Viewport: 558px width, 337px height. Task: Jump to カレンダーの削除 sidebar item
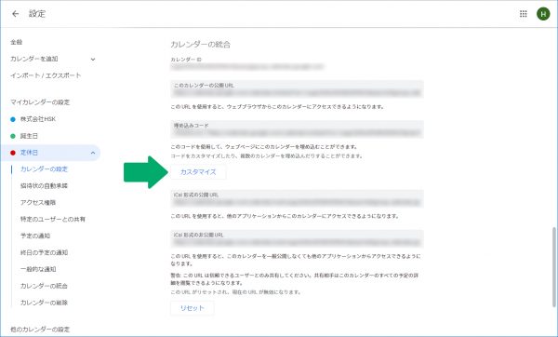[44, 303]
